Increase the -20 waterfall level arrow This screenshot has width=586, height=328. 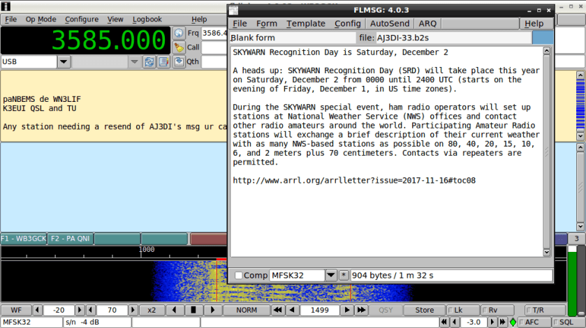pyautogui.click(x=80, y=310)
